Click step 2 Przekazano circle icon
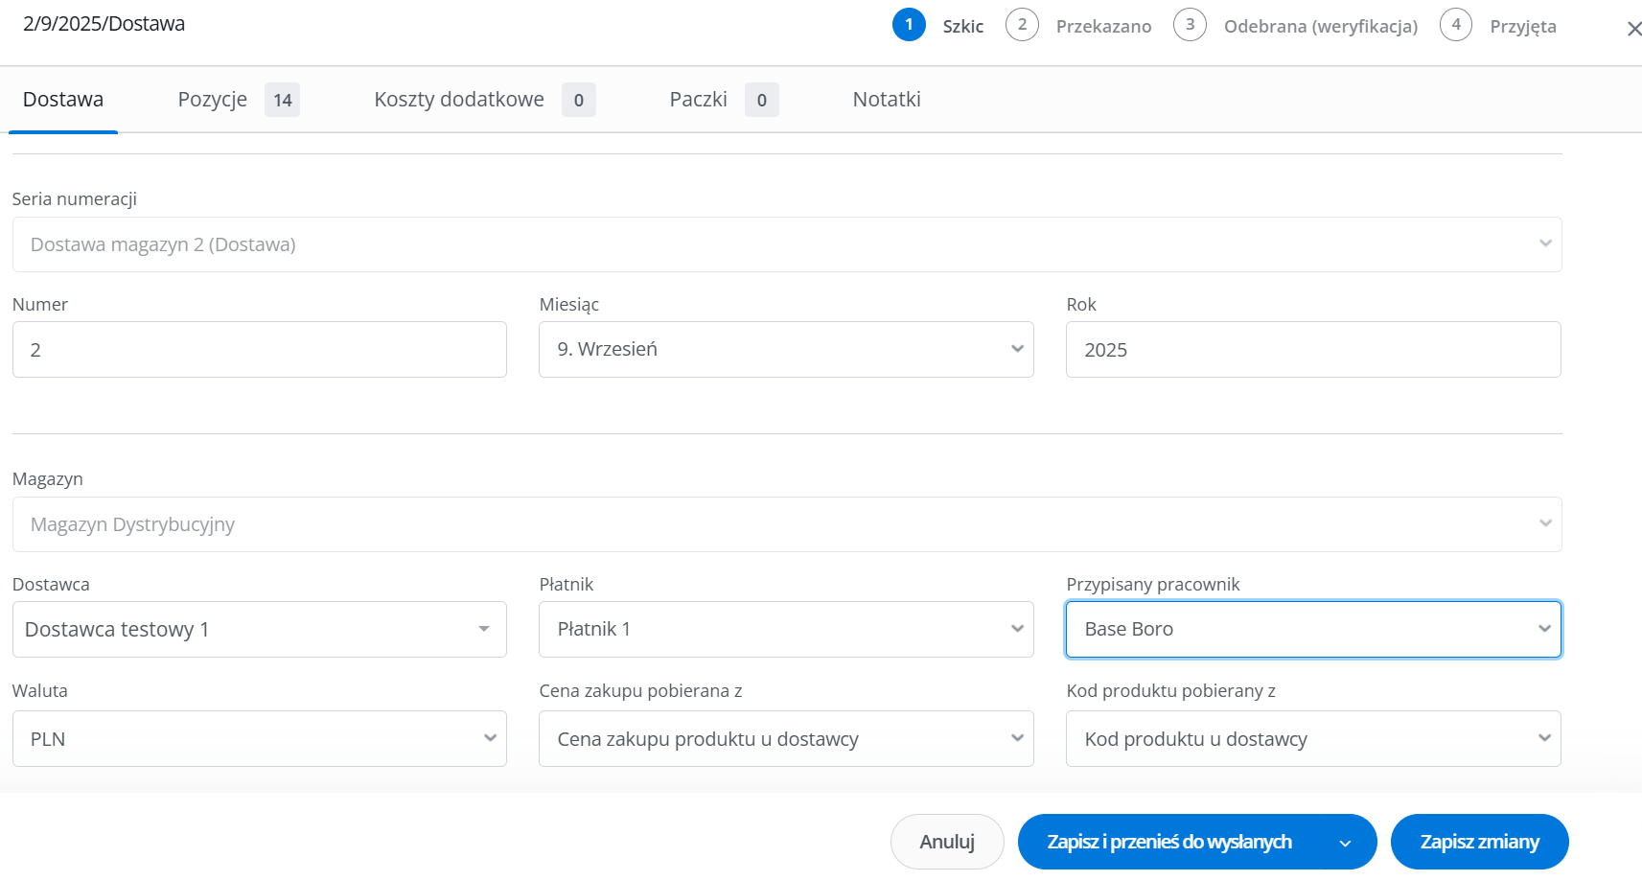 (1022, 25)
